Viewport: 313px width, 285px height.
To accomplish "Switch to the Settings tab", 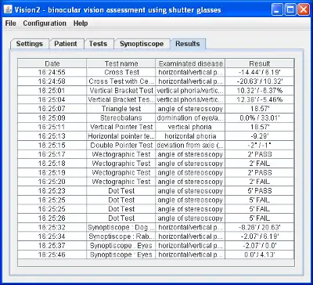I will (30, 44).
